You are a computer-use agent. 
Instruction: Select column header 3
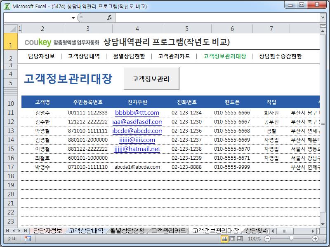click(88, 29)
